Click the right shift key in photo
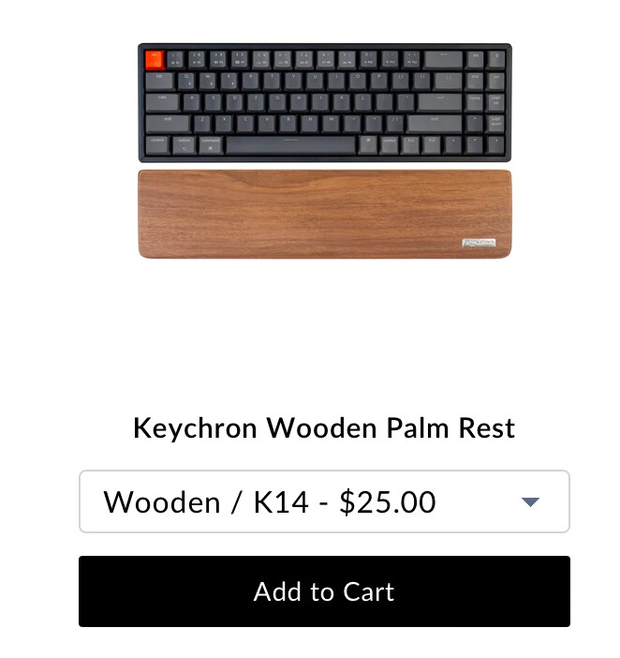This screenshot has height=658, width=620. click(x=435, y=125)
